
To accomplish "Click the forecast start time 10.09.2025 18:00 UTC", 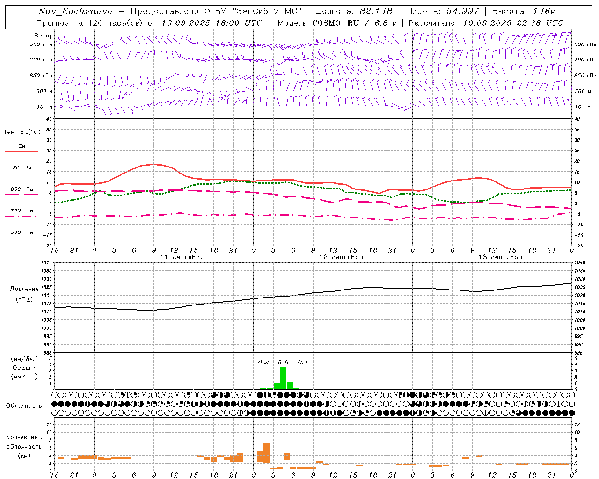I will point(212,23).
